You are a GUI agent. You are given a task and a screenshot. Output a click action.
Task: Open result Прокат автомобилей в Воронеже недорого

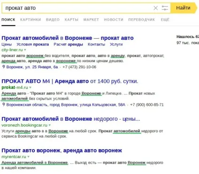pyautogui.click(x=71, y=119)
